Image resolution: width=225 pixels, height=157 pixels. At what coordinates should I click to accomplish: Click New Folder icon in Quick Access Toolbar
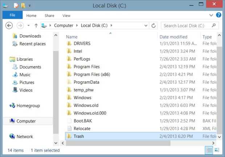tap(23, 6)
